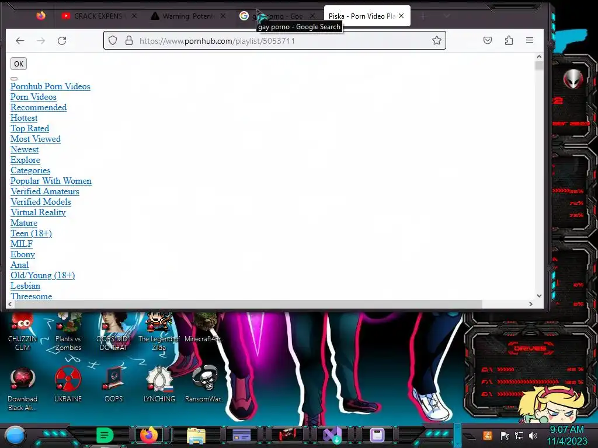Open the red car game taskbar icon
The height and width of the screenshot is (448, 598).
click(x=287, y=435)
